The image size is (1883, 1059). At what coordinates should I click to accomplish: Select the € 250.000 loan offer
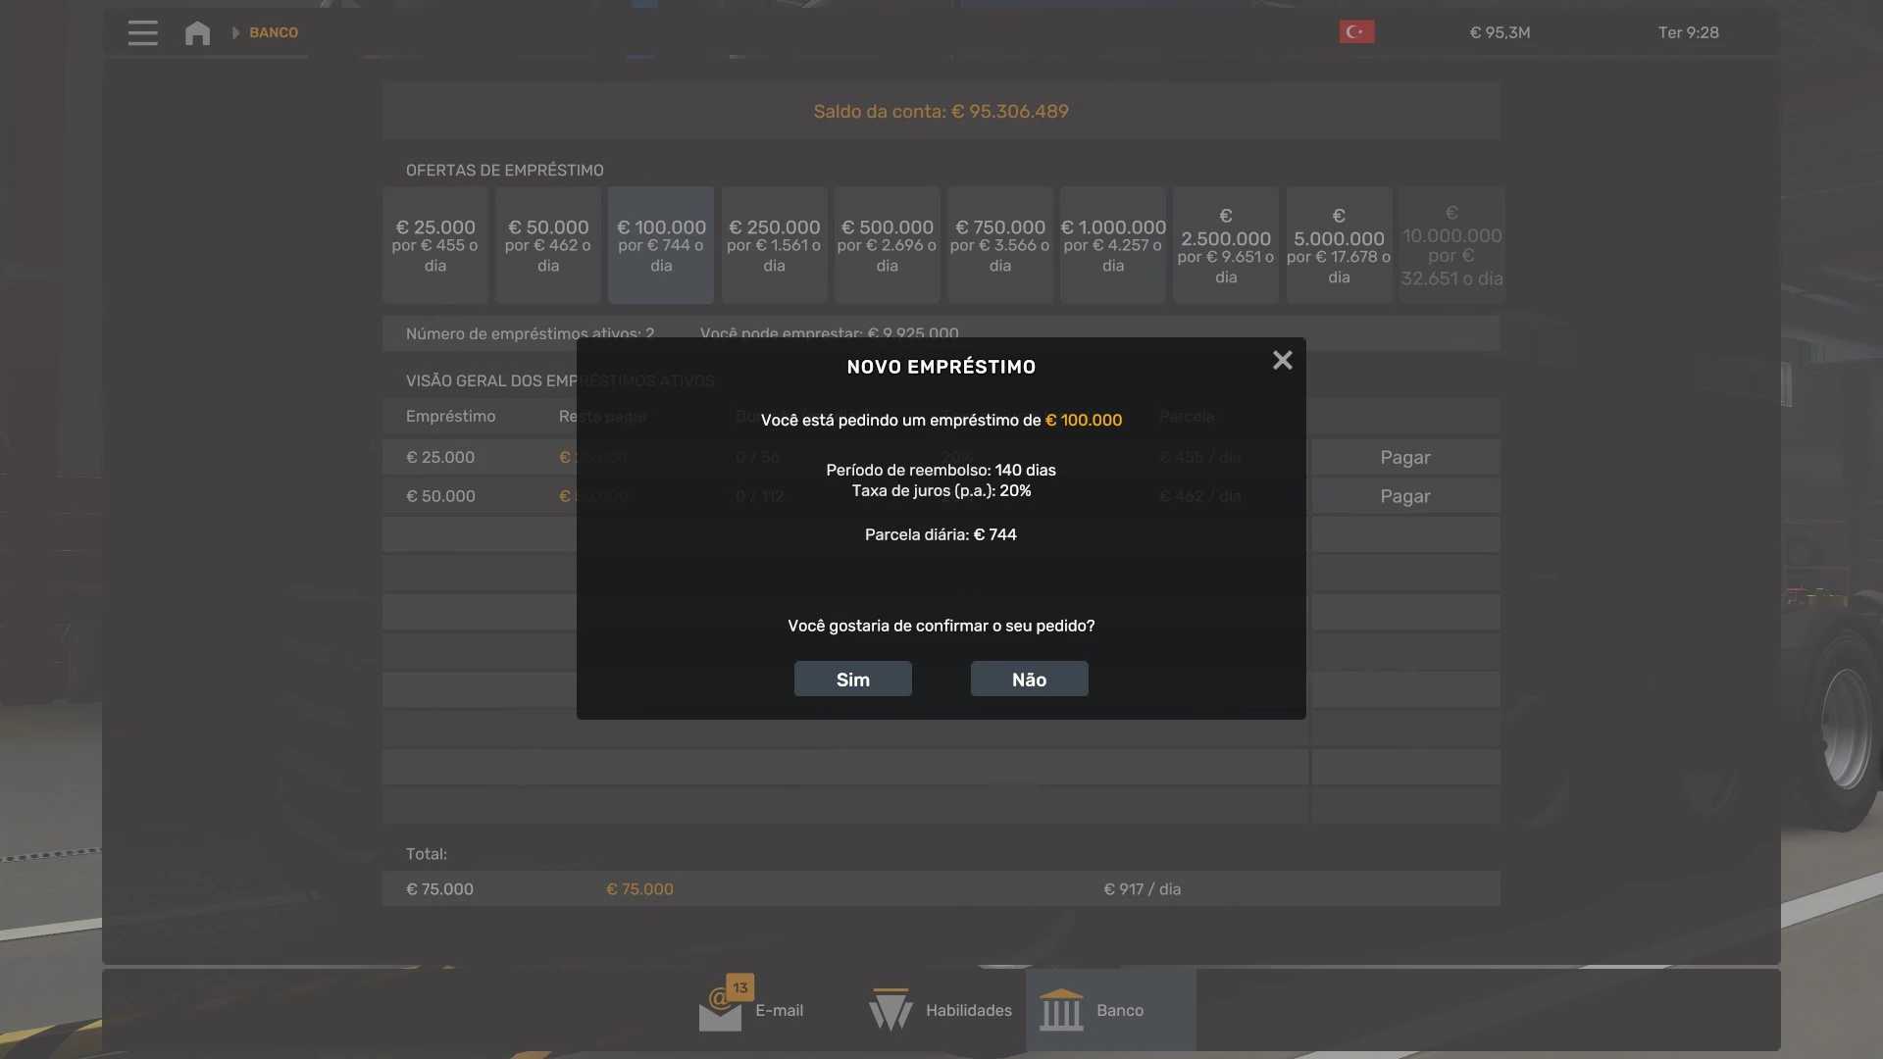(774, 245)
